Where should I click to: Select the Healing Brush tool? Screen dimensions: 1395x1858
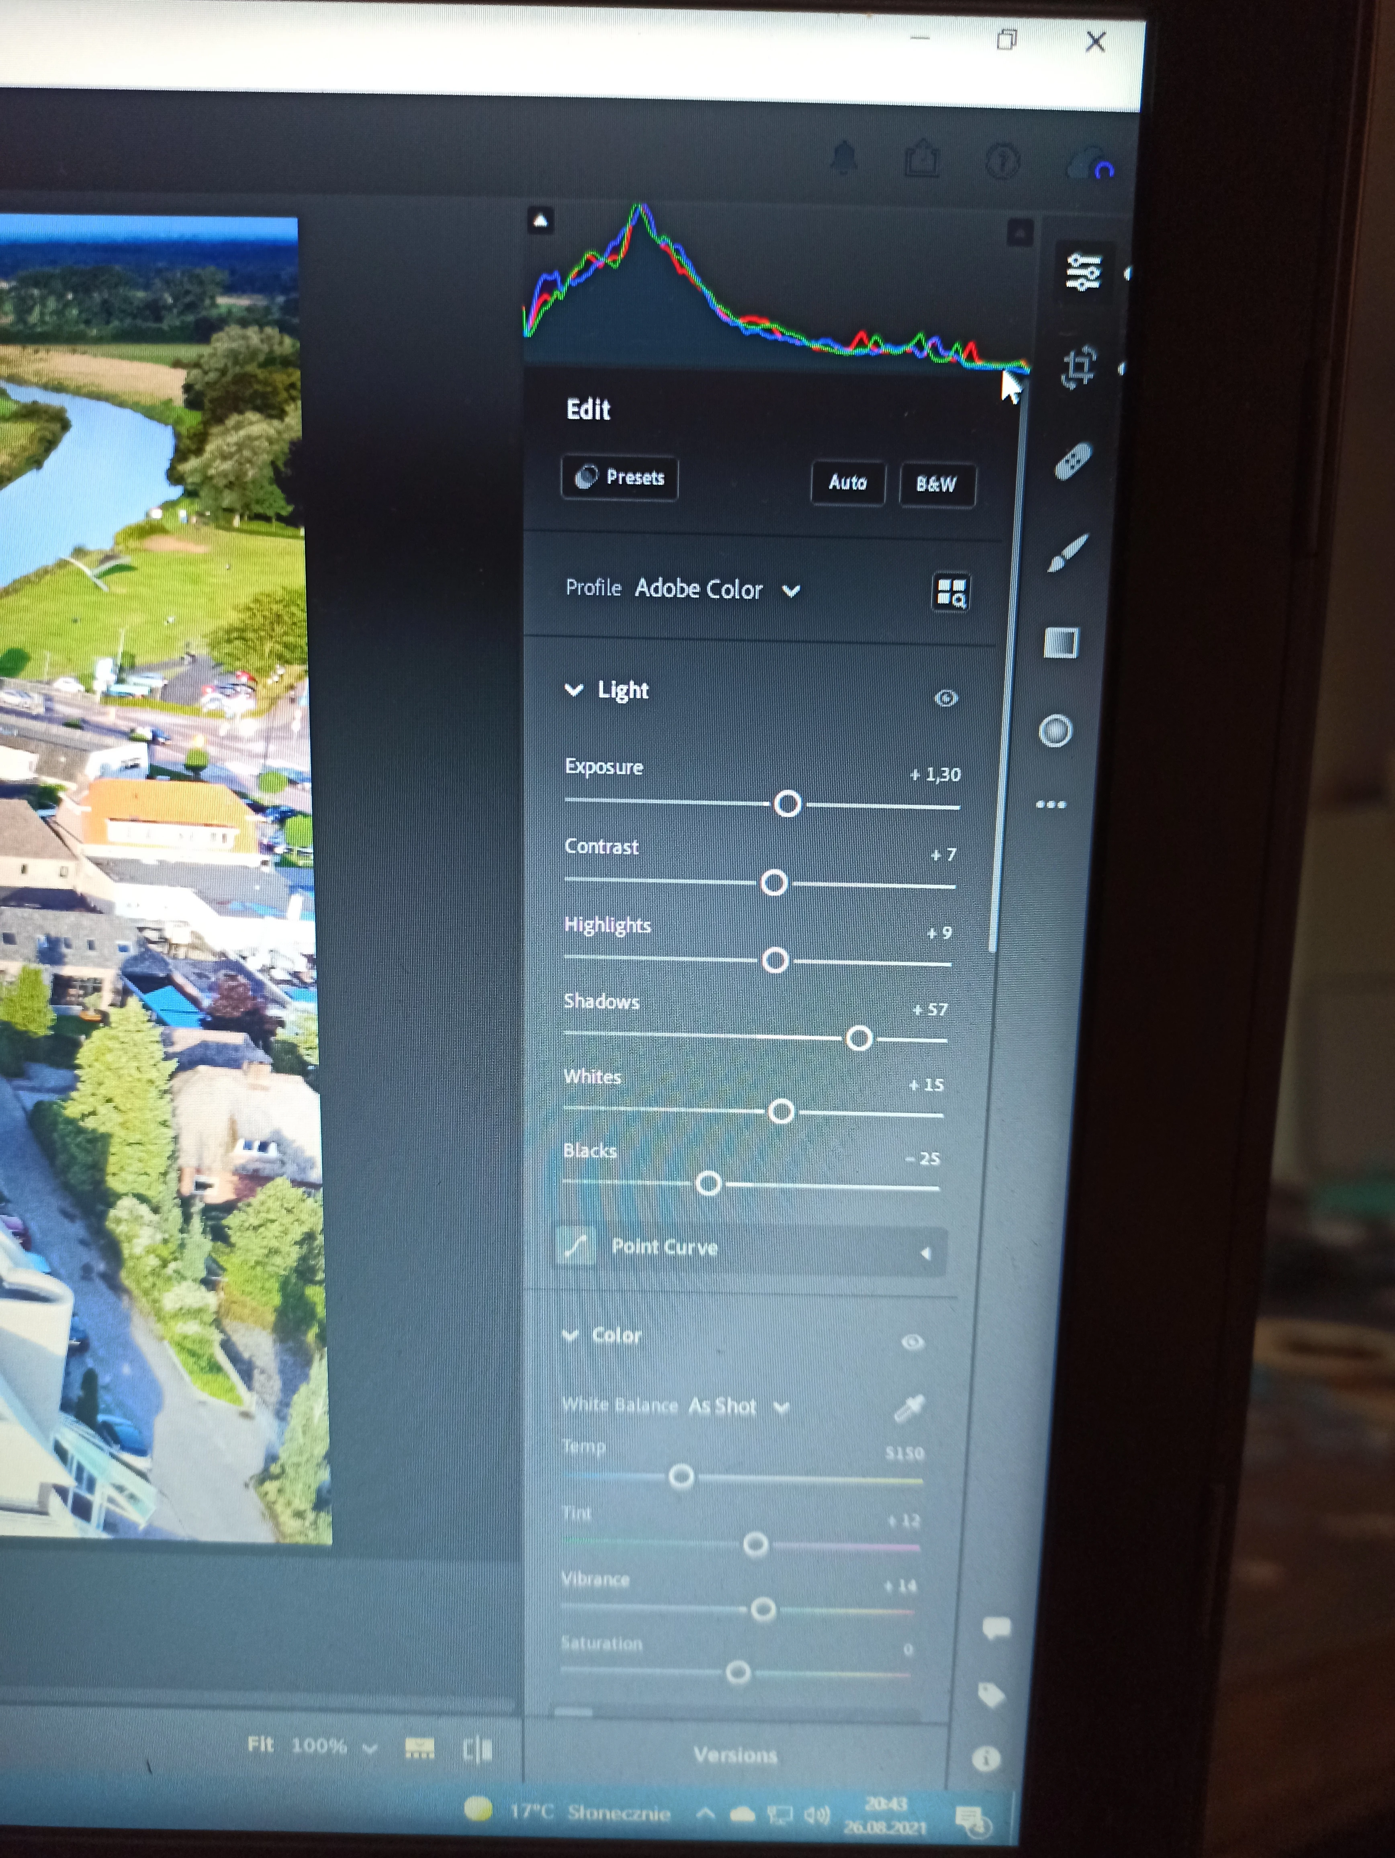[x=1072, y=461]
